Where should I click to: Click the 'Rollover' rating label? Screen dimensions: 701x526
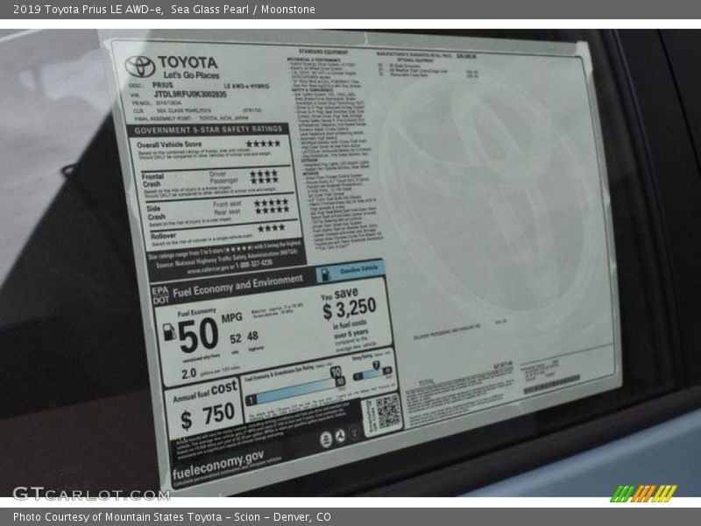163,236
